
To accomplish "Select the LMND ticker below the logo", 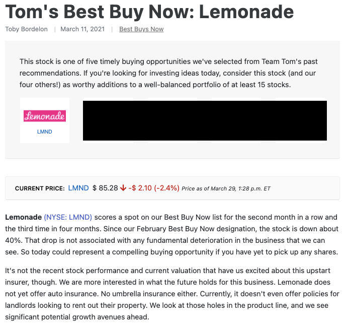I will (45, 132).
